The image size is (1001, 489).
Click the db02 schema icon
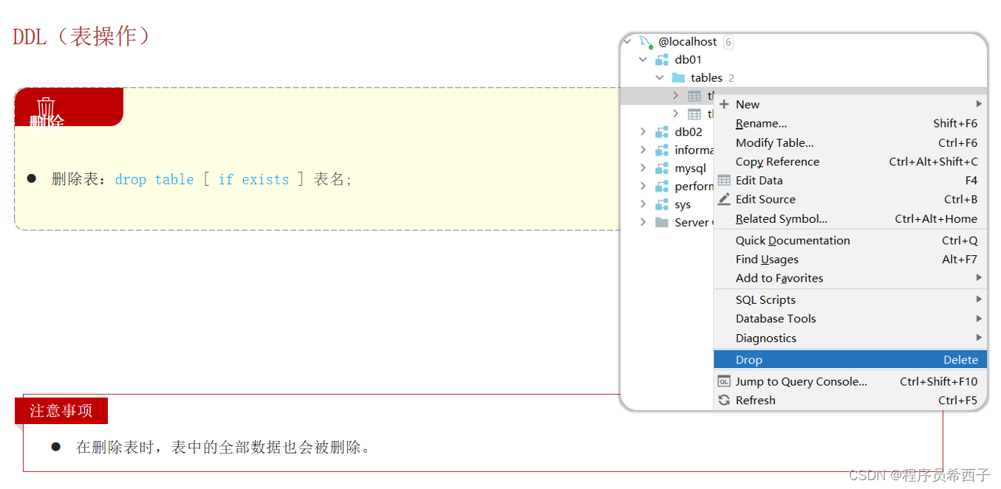pos(662,132)
